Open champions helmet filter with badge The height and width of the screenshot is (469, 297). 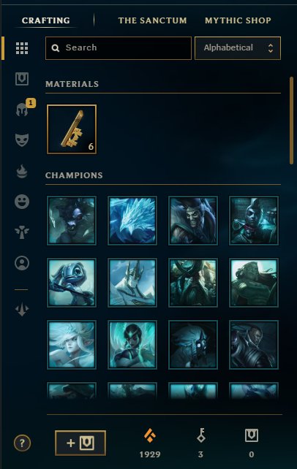pyautogui.click(x=23, y=109)
